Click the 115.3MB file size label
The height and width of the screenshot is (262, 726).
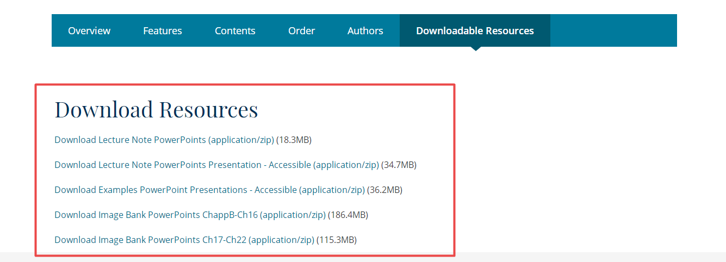[x=337, y=240]
